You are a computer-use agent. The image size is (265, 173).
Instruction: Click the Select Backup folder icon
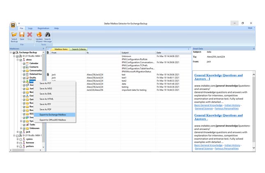(x=14, y=35)
